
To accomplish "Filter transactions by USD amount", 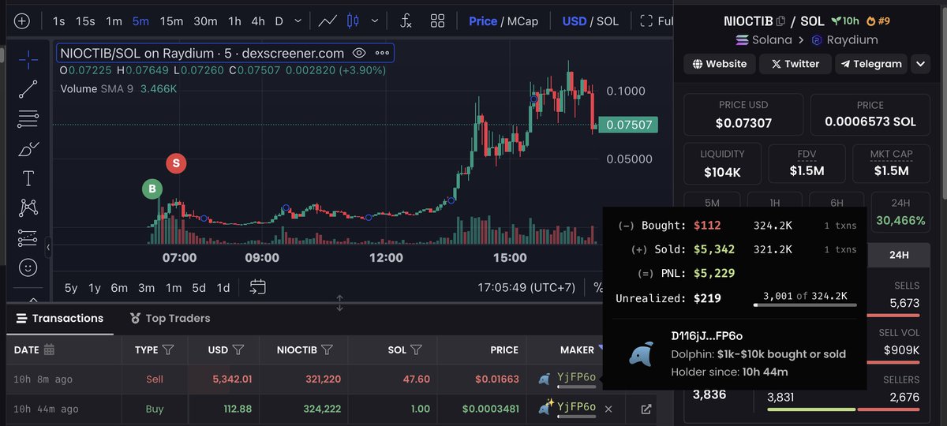I will pos(238,349).
